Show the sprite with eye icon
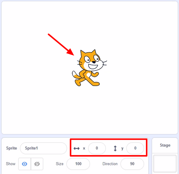The height and width of the screenshot is (174, 179). coord(24,164)
